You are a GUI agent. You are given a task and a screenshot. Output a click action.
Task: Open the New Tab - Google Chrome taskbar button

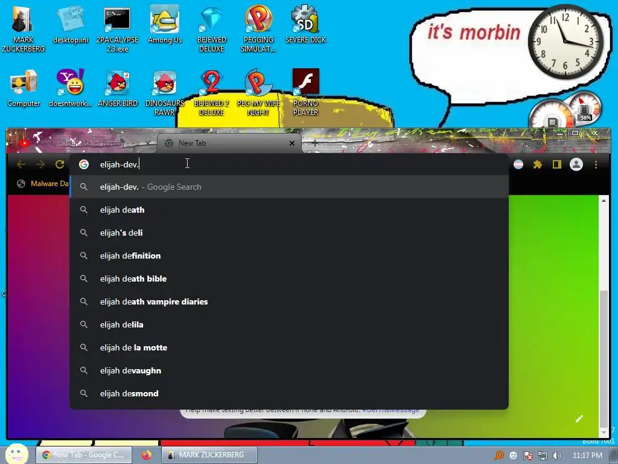[83, 455]
